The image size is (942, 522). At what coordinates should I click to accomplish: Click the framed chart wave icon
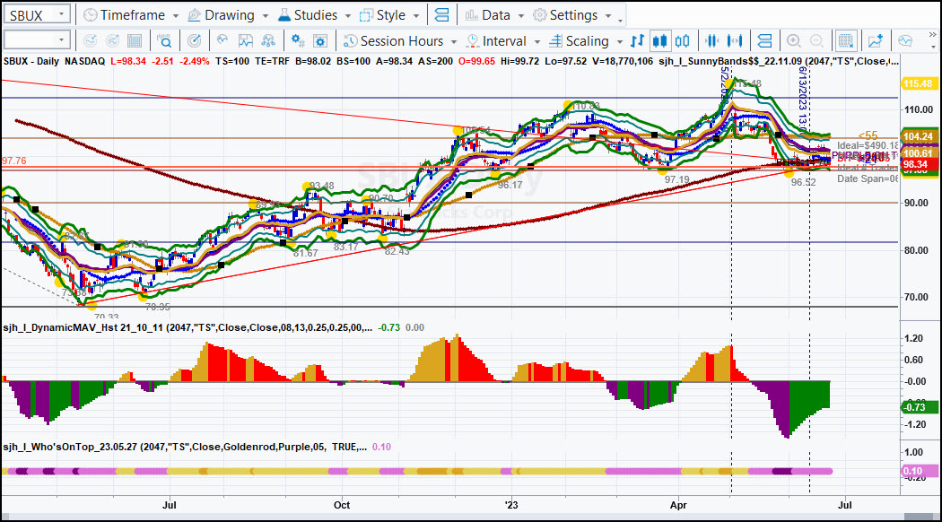pyautogui.click(x=245, y=41)
